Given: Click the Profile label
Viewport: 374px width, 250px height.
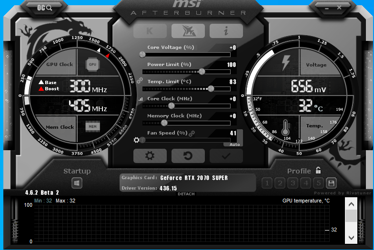Looking at the screenshot, I should coord(299,171).
